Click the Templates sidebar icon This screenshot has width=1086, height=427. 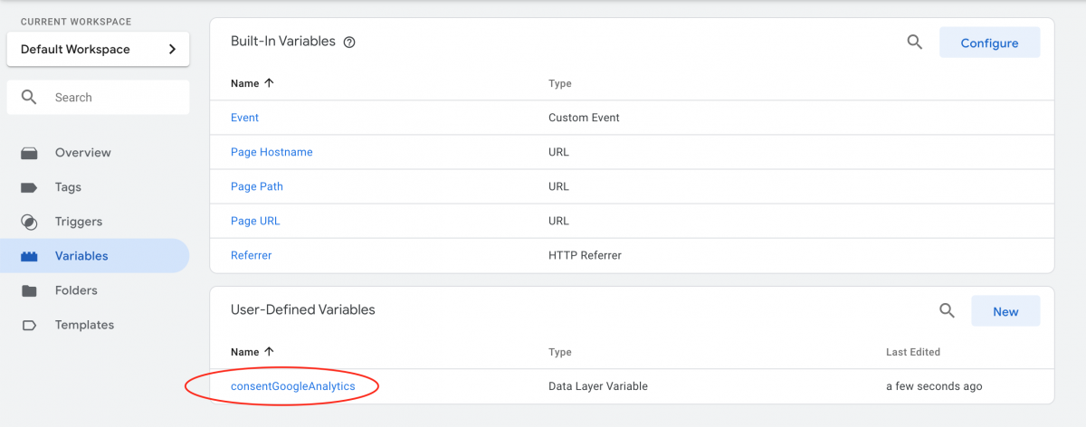pyautogui.click(x=29, y=325)
